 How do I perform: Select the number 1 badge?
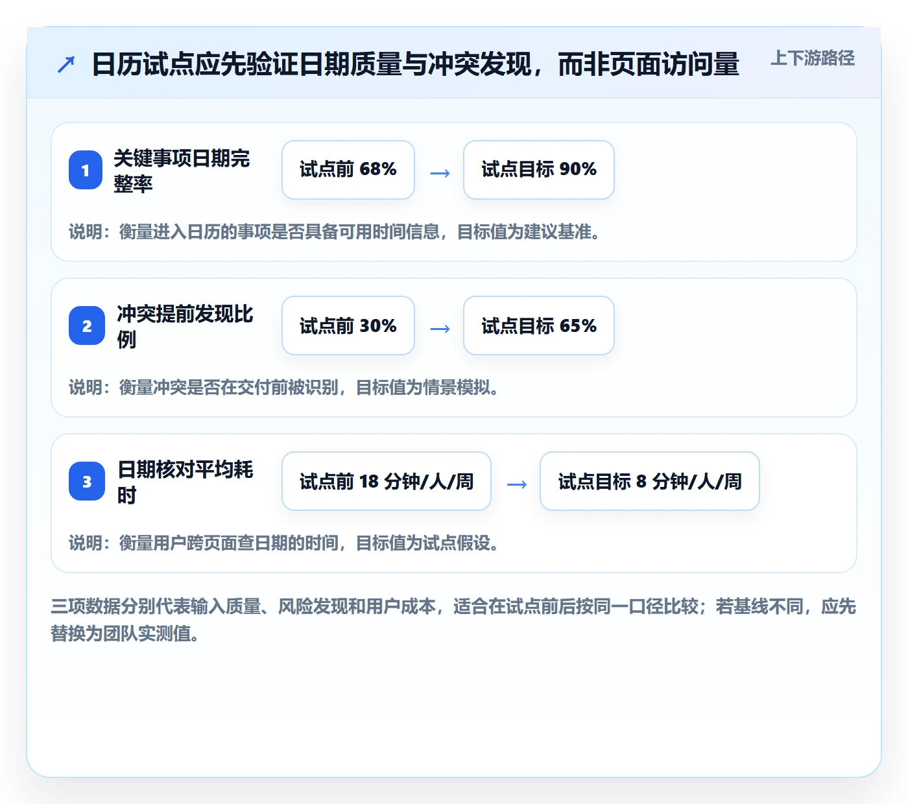(x=86, y=170)
